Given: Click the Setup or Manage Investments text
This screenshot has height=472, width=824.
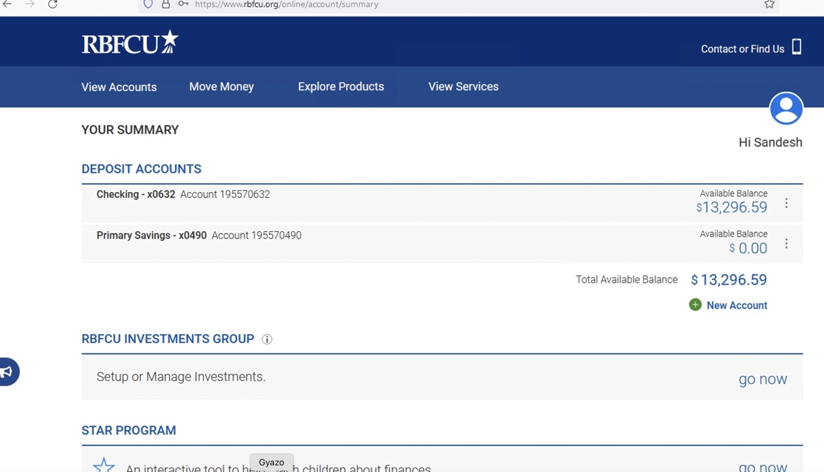Looking at the screenshot, I should (x=181, y=377).
